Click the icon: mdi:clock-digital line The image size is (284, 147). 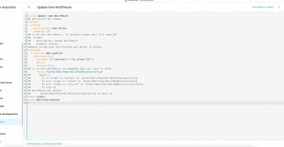44,100
